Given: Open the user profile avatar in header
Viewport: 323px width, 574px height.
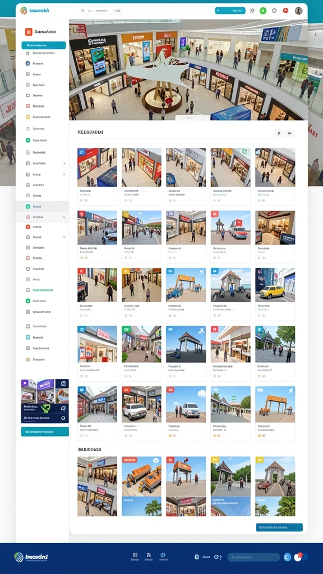Looking at the screenshot, I should 298,11.
